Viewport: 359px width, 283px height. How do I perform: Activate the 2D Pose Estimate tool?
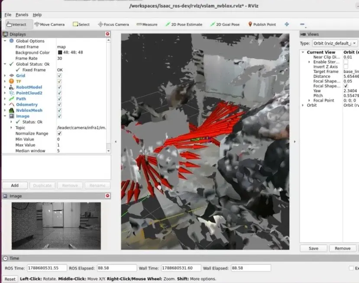click(184, 24)
